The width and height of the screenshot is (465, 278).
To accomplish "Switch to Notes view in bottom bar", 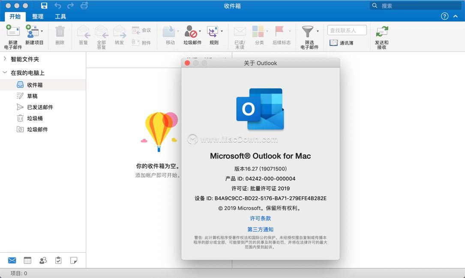I will pos(74,260).
